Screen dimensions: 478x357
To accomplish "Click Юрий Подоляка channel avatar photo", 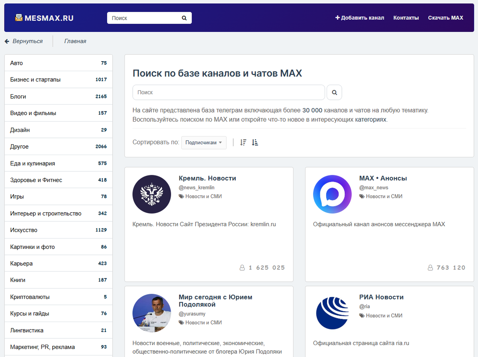I will click(152, 313).
